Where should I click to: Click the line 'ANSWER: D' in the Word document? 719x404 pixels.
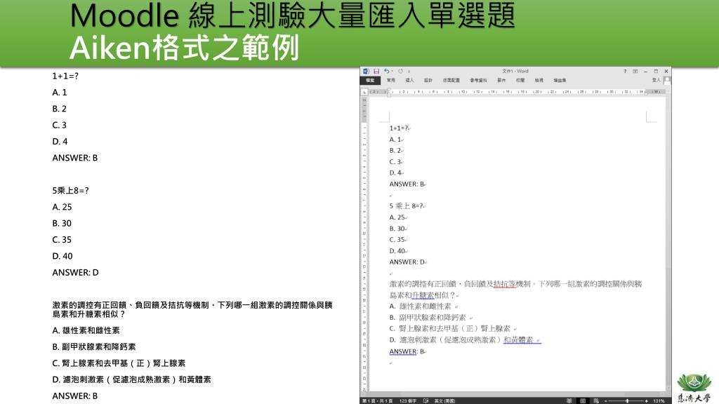coord(407,262)
